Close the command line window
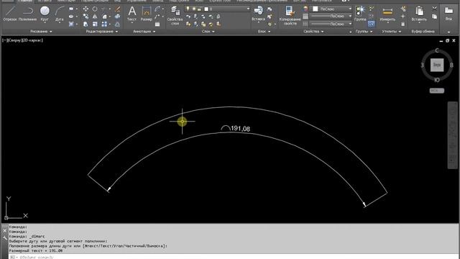 pos(5,231)
